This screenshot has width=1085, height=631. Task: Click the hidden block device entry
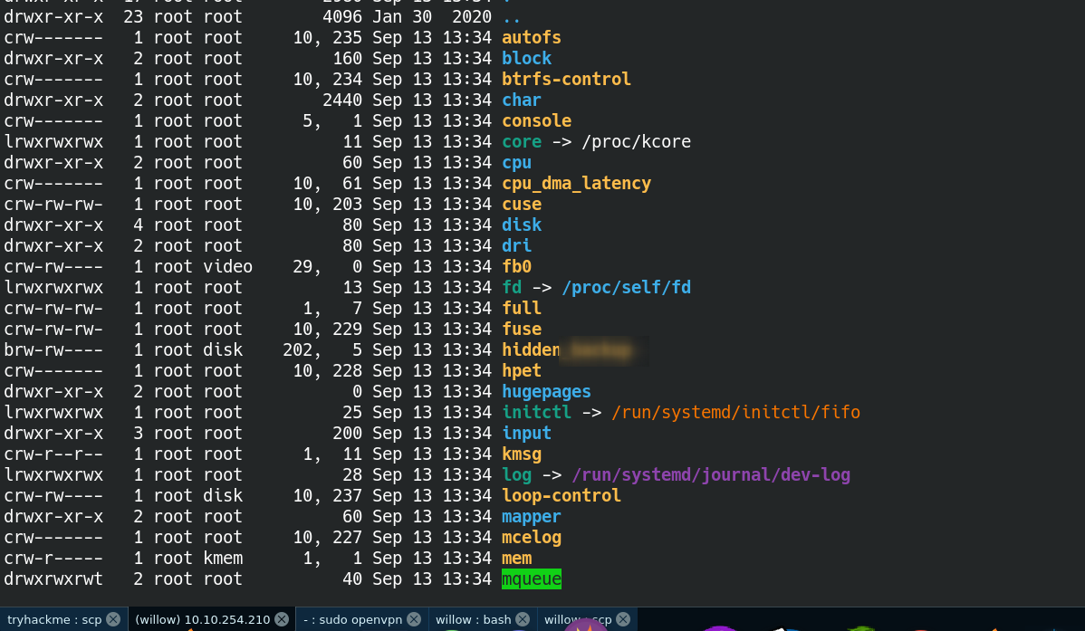click(532, 350)
